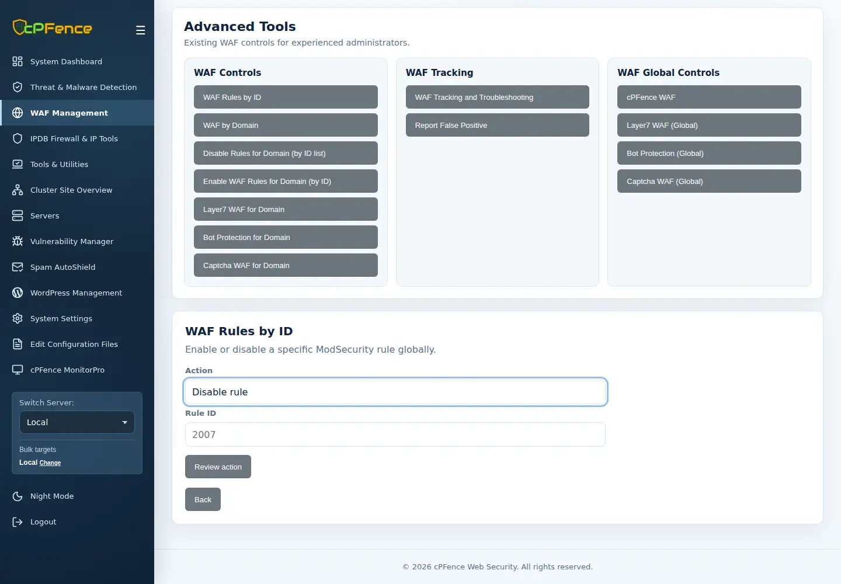Click the Threat & Malware shield-check icon
The width and height of the screenshot is (841, 584).
click(x=18, y=87)
